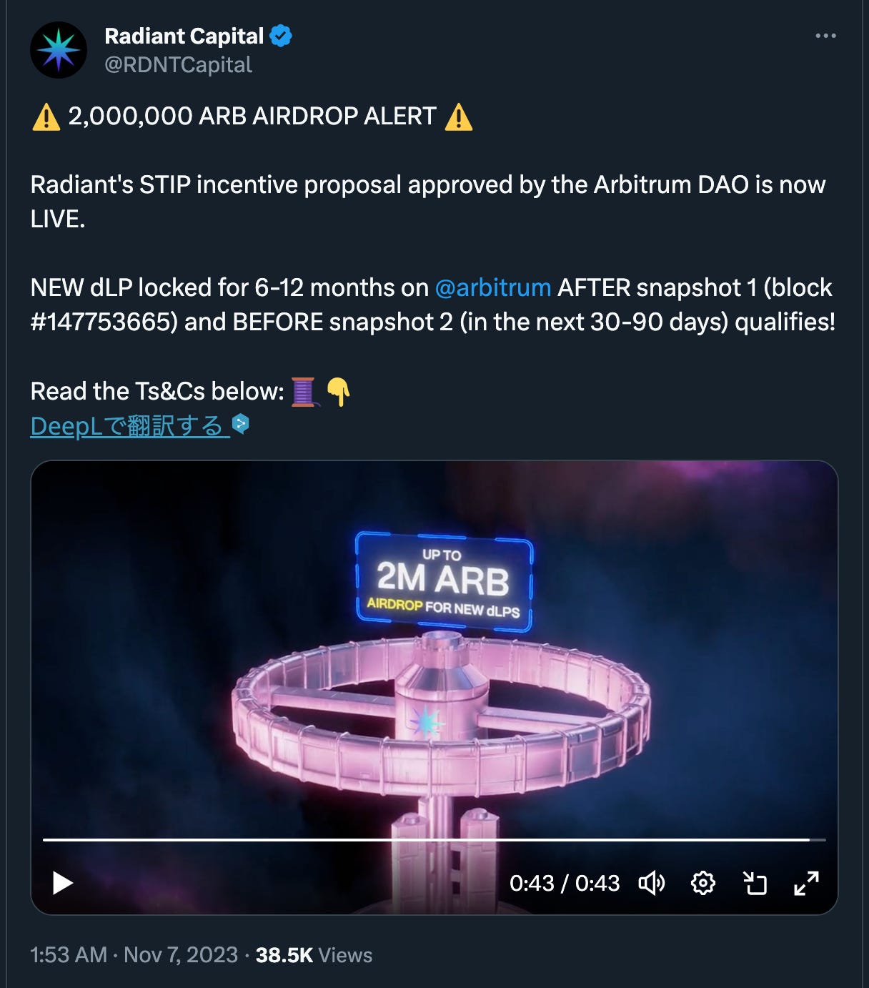This screenshot has width=869, height=988.
Task: Mute the video using the speaker icon
Action: click(651, 884)
